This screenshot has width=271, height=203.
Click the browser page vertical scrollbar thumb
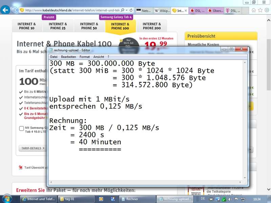[x=269, y=65]
